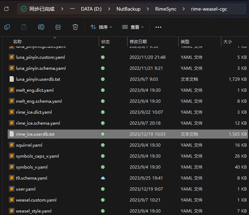Refresh the current folder view
Screen dimensions: 249x215
pos(6,9)
